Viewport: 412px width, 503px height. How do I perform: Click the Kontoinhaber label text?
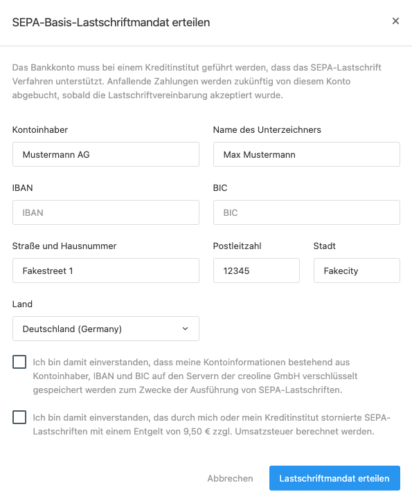coord(40,129)
